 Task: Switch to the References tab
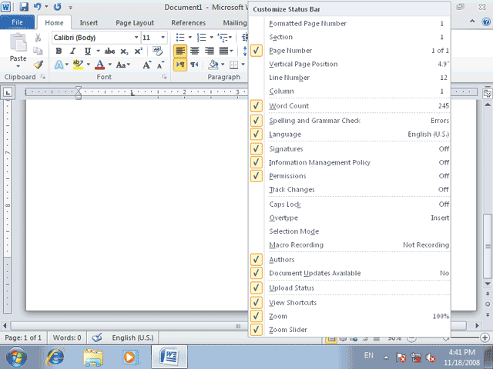coord(188,23)
